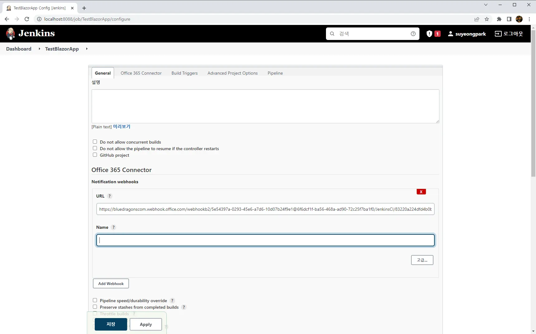Open the browser extensions puzzle icon
Viewport: 536px width, 334px height.
coord(499,19)
